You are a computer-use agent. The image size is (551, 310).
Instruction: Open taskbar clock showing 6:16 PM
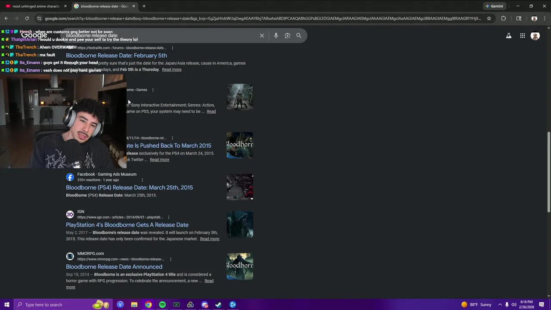coord(526,305)
